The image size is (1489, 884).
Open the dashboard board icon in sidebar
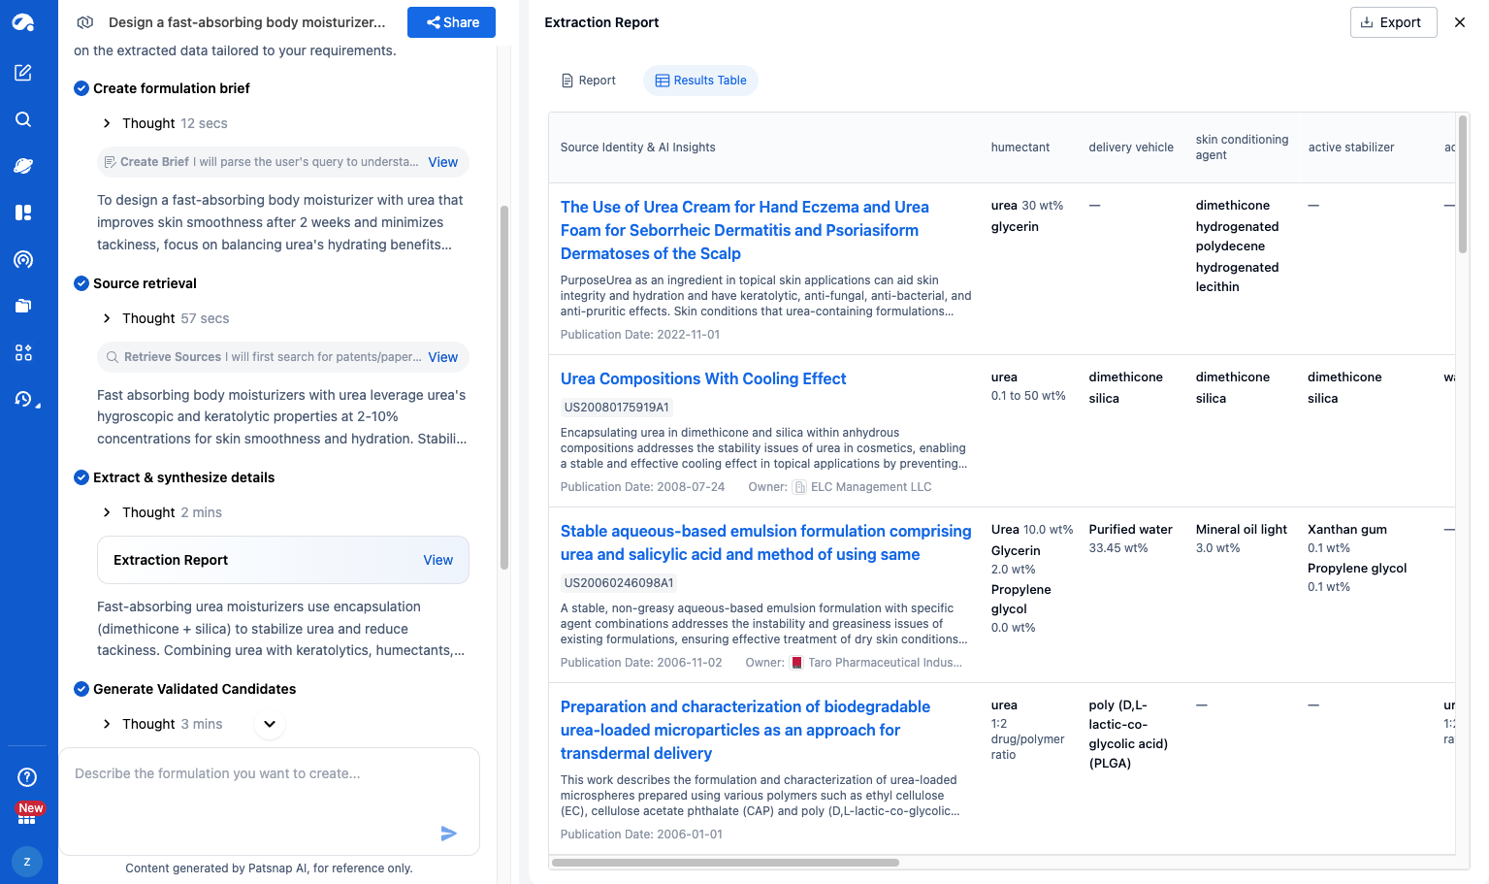23,213
